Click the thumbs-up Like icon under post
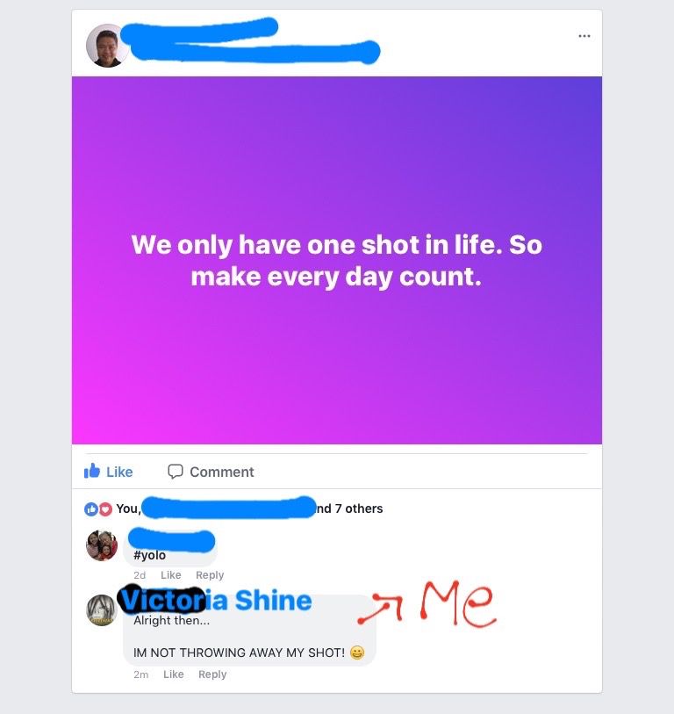 point(92,471)
